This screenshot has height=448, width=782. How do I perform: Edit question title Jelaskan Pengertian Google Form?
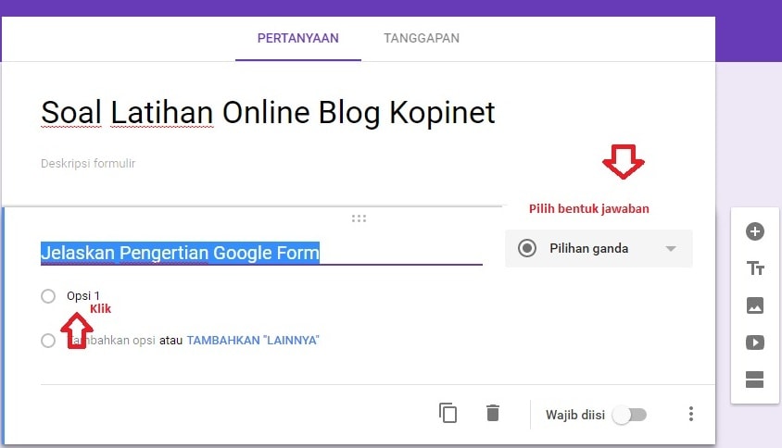(261, 253)
